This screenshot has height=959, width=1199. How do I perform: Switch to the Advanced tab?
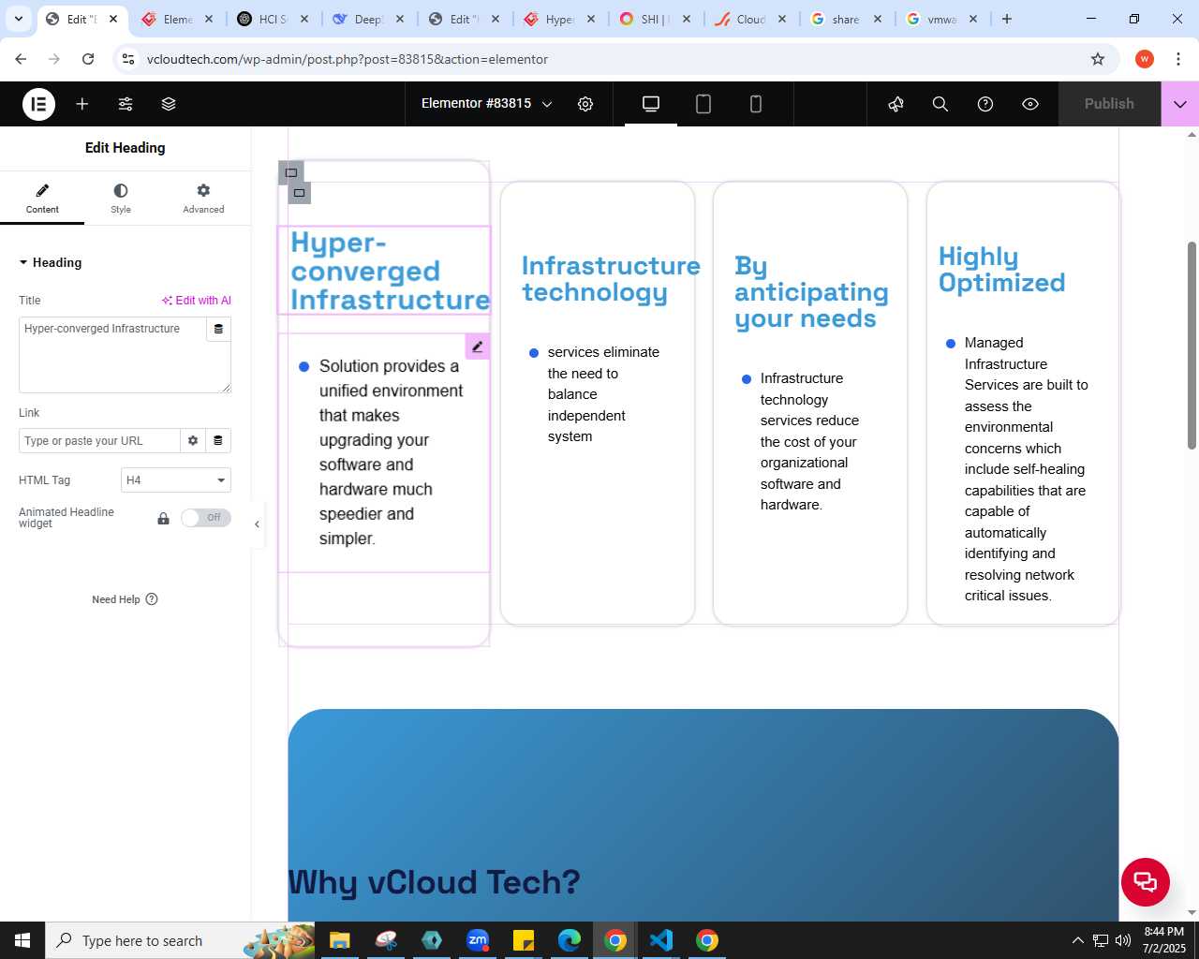pyautogui.click(x=203, y=199)
